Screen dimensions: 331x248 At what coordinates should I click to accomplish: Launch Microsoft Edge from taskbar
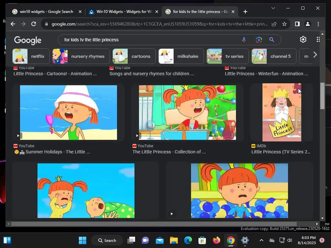click(188, 240)
